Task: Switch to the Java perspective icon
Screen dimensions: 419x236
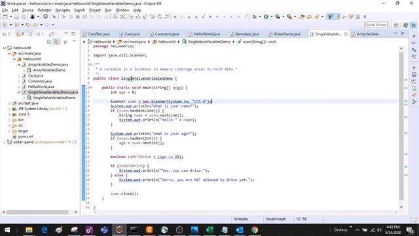Action: [406, 25]
